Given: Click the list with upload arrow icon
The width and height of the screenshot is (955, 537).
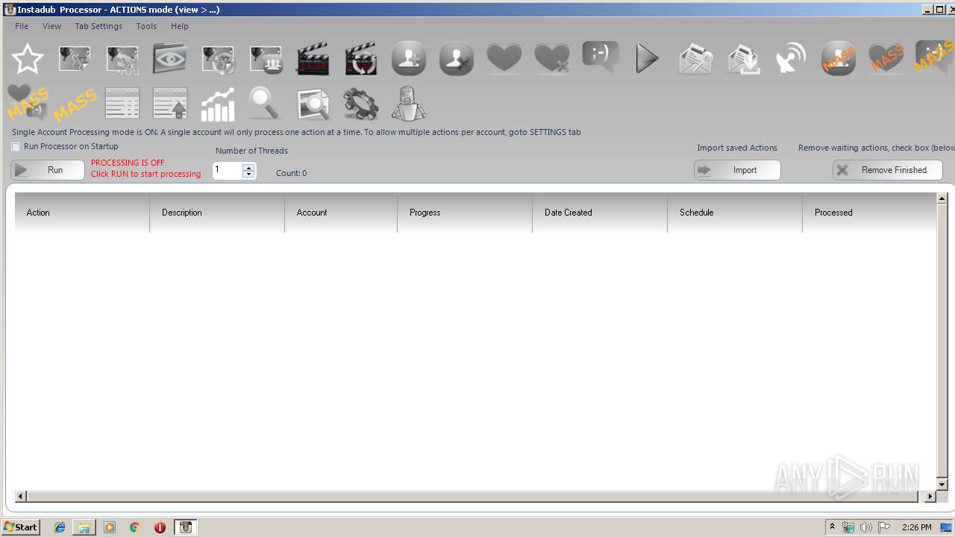Looking at the screenshot, I should 170,103.
